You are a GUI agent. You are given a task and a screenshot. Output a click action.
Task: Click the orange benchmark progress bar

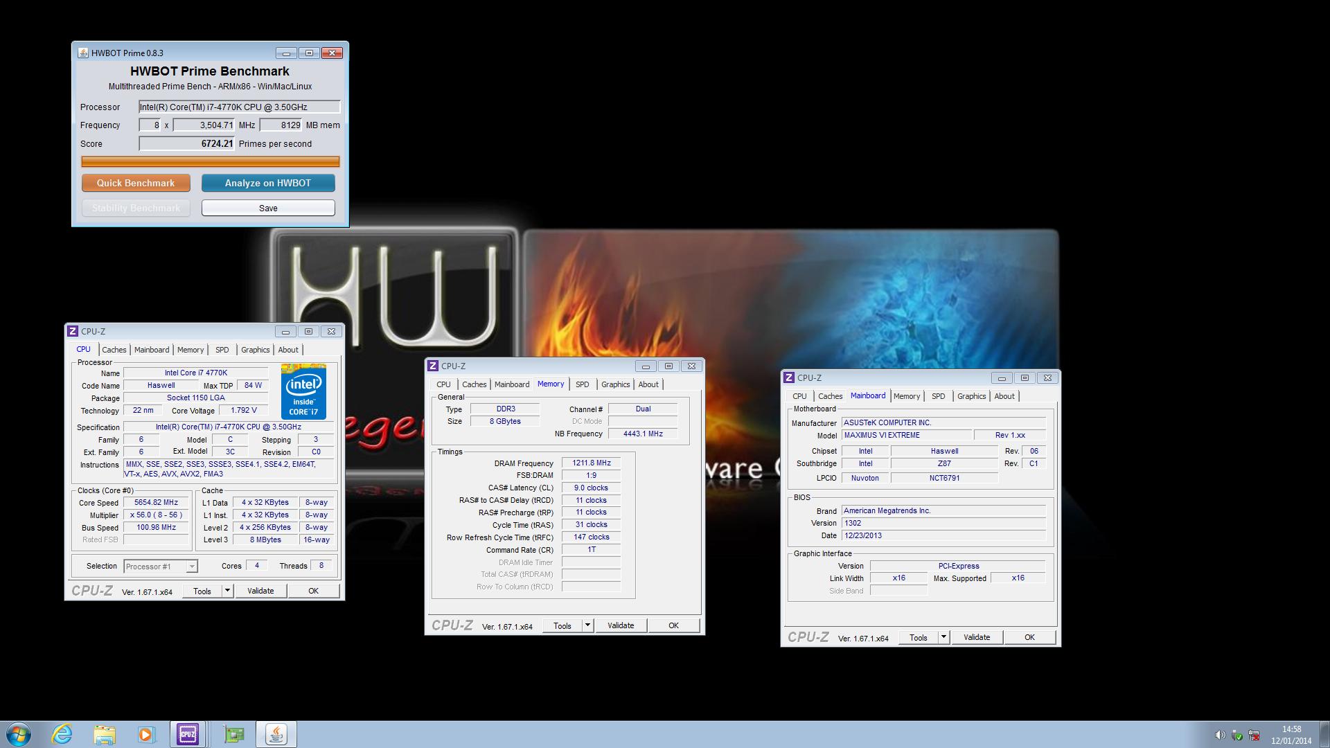tap(211, 161)
